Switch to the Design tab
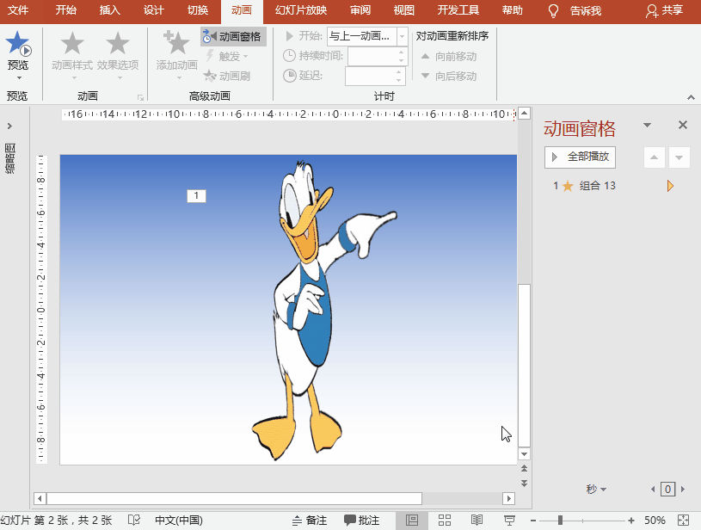The height and width of the screenshot is (530, 701). click(153, 9)
